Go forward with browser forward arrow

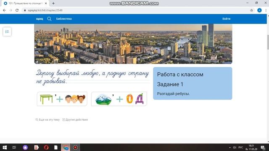click(x=11, y=10)
